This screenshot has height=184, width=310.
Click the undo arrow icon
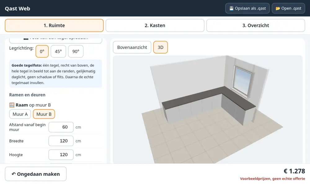coord(13,174)
